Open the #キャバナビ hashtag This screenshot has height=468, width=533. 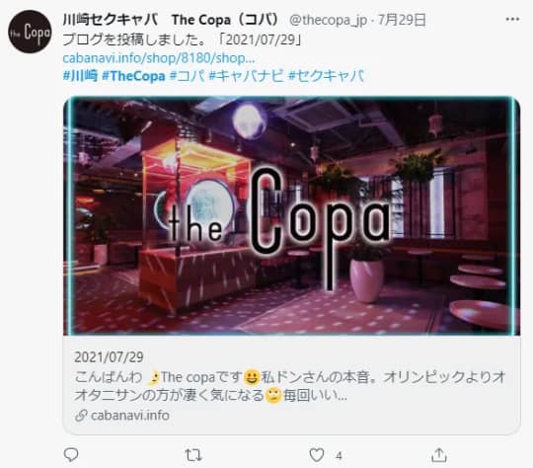point(246,76)
